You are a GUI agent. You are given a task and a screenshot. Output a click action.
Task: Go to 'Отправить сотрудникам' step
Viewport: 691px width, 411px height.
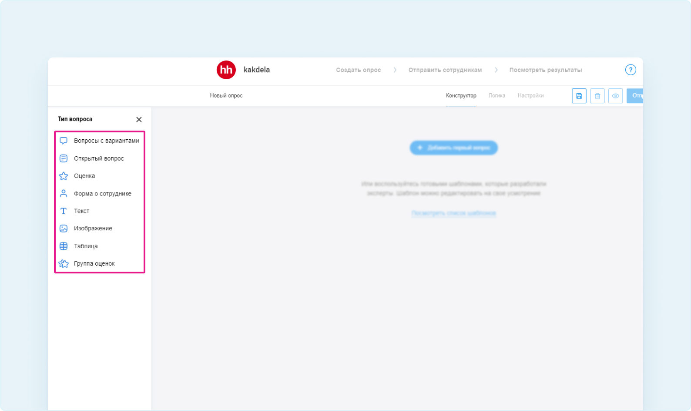pos(445,70)
